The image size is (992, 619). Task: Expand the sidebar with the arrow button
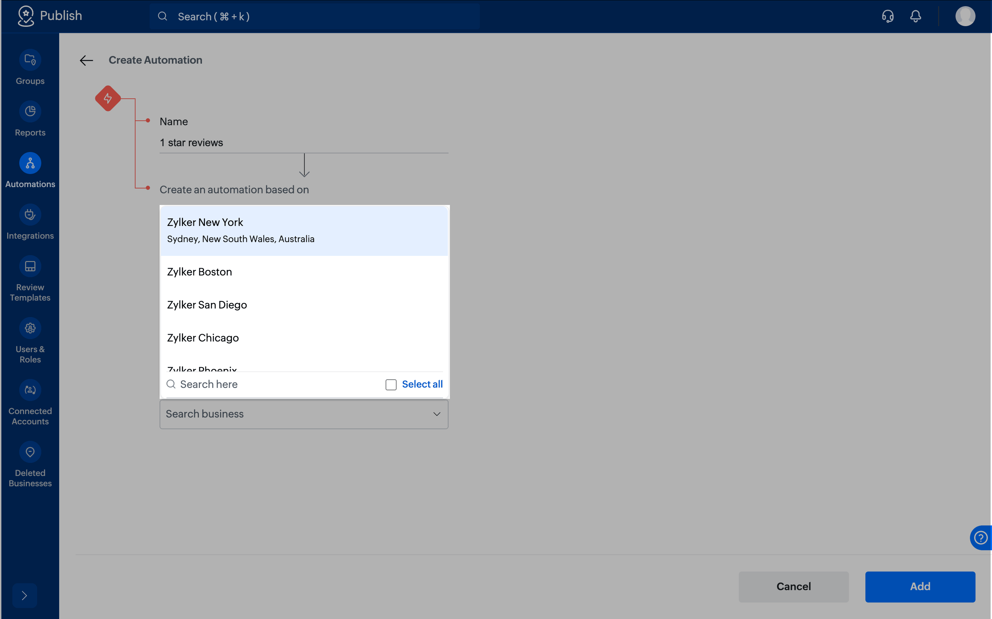pyautogui.click(x=24, y=595)
